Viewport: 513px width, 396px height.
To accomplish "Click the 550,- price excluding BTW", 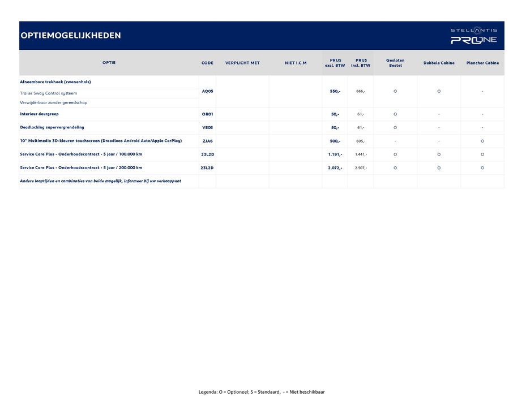I will [x=335, y=91].
